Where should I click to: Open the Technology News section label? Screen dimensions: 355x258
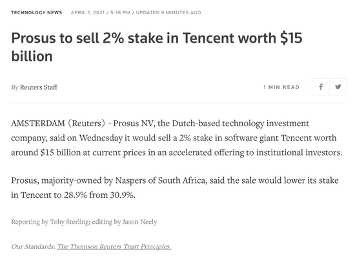click(36, 13)
